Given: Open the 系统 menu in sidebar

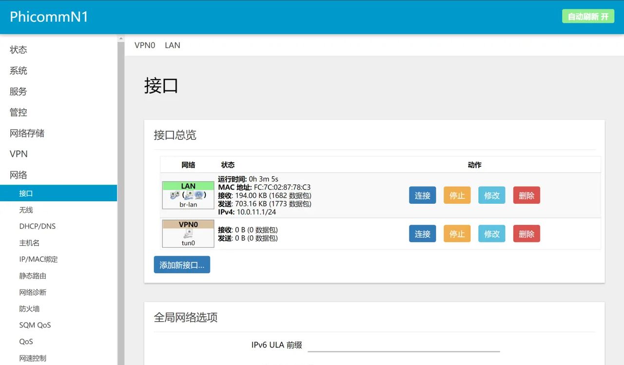Looking at the screenshot, I should tap(18, 71).
